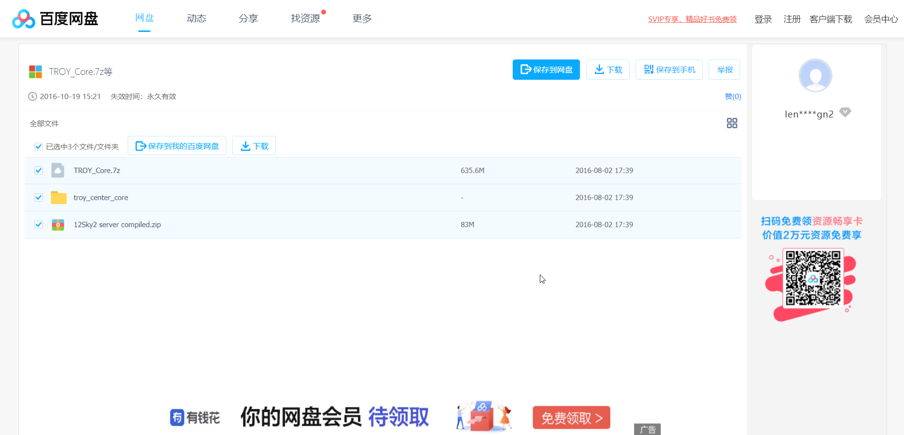Click 保存到我的百度网盘 button
This screenshot has height=435, width=904.
pos(177,146)
